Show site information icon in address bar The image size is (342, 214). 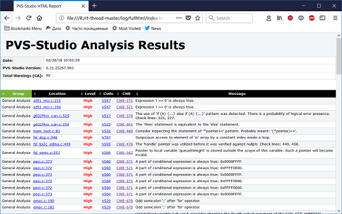[62, 18]
